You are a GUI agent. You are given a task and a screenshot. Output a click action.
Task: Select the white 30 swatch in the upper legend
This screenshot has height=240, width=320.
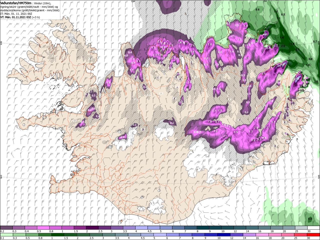tap(313, 228)
